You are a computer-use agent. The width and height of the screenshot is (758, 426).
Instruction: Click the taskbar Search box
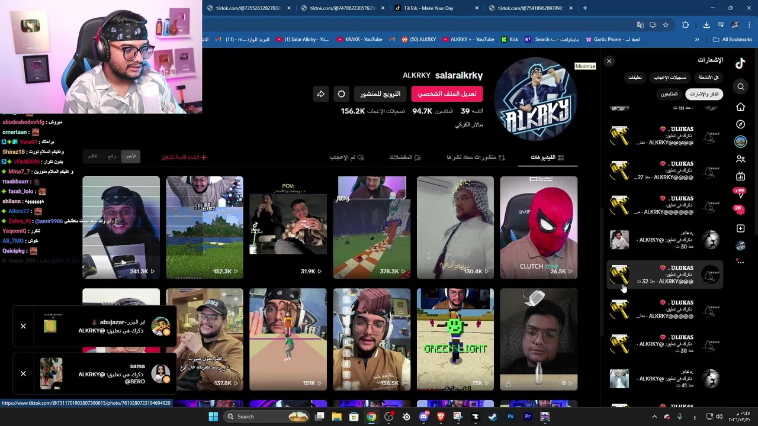pyautogui.click(x=267, y=417)
